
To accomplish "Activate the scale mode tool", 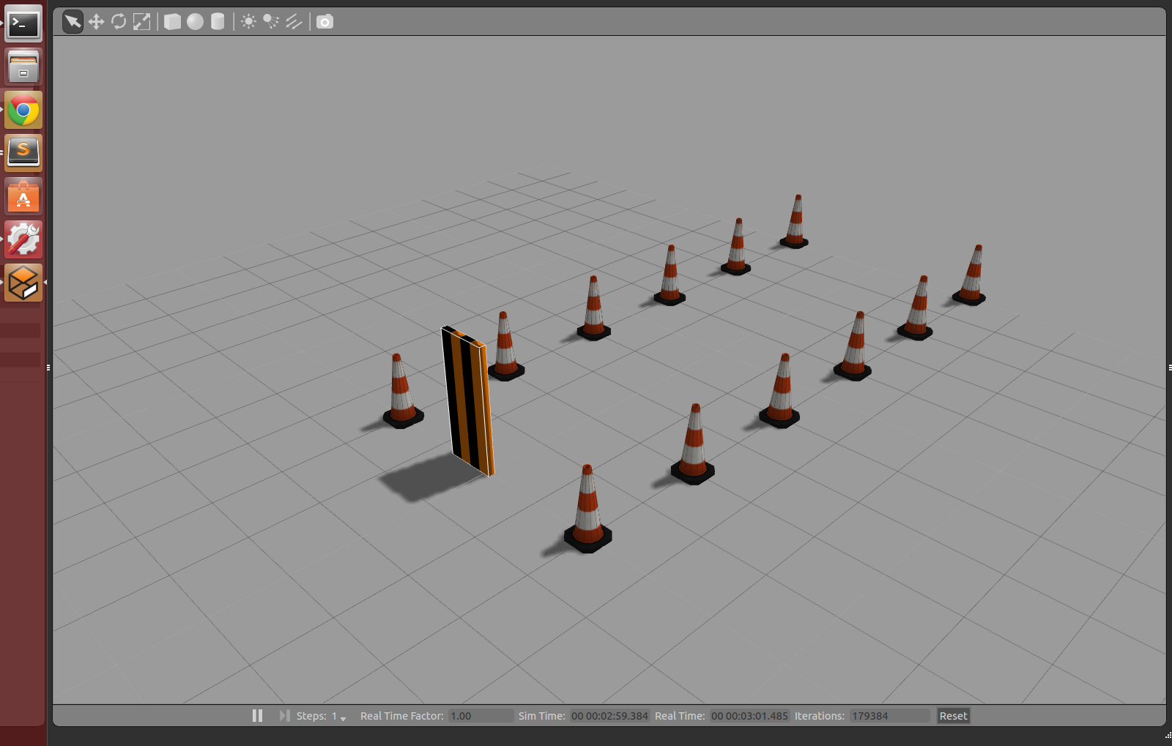I will point(141,22).
